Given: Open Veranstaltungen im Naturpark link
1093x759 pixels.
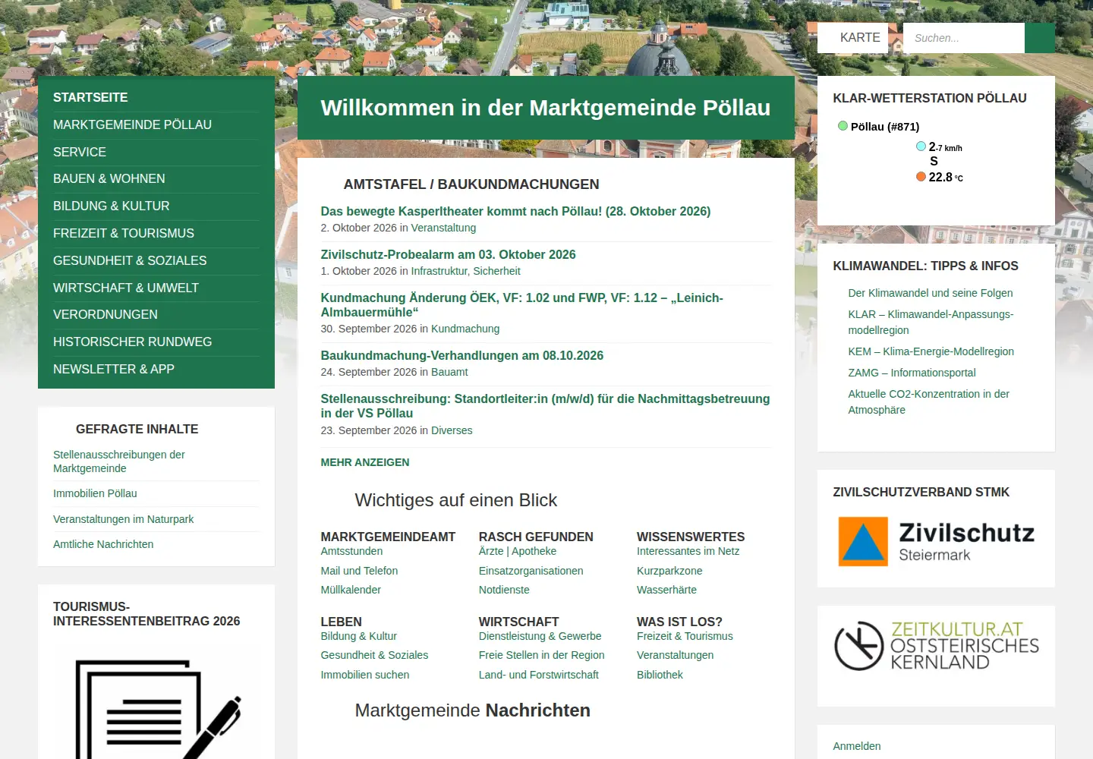Looking at the screenshot, I should pos(123,519).
